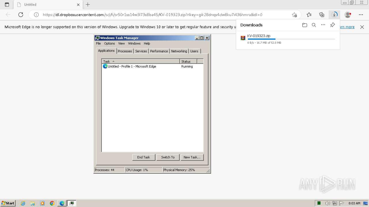Image resolution: width=369 pixels, height=207 pixels.
Task: Dismiss the Edge unsupported notification bar
Action: point(362,27)
